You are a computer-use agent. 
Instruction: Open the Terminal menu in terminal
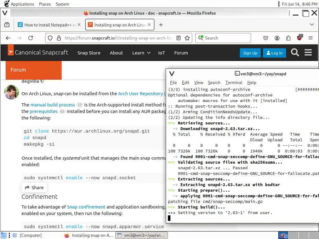(234, 82)
